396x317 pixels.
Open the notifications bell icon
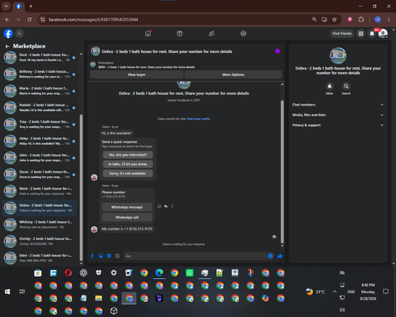372,33
